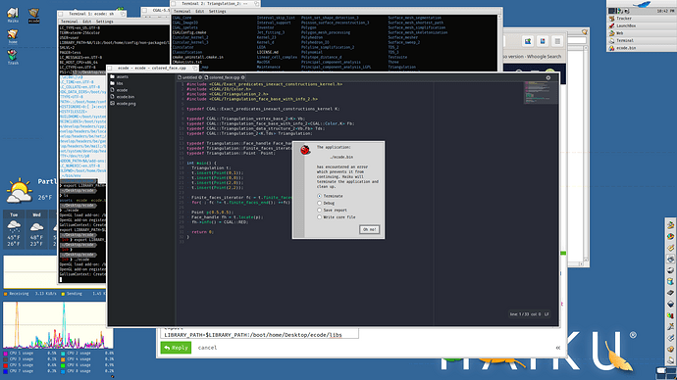
Task: Click the browser's first toolbar icon
Action: pyautogui.click(x=528, y=41)
